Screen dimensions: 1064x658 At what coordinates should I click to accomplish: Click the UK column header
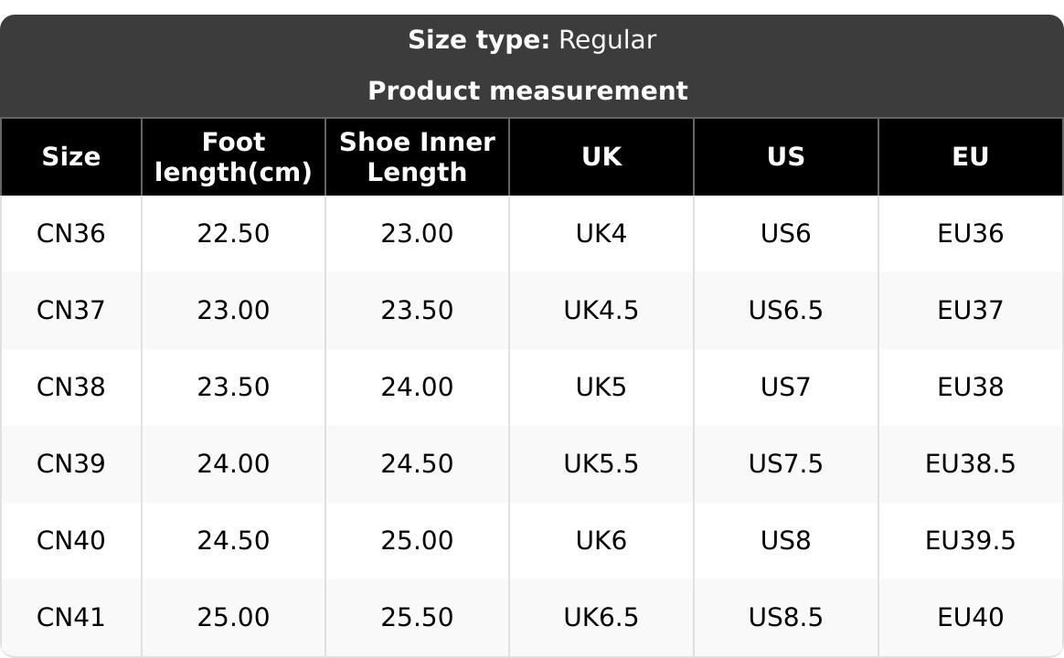pyautogui.click(x=601, y=157)
